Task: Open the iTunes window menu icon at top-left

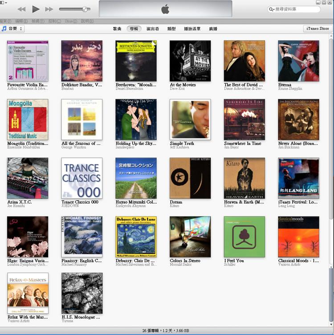Action: (x=3, y=2)
